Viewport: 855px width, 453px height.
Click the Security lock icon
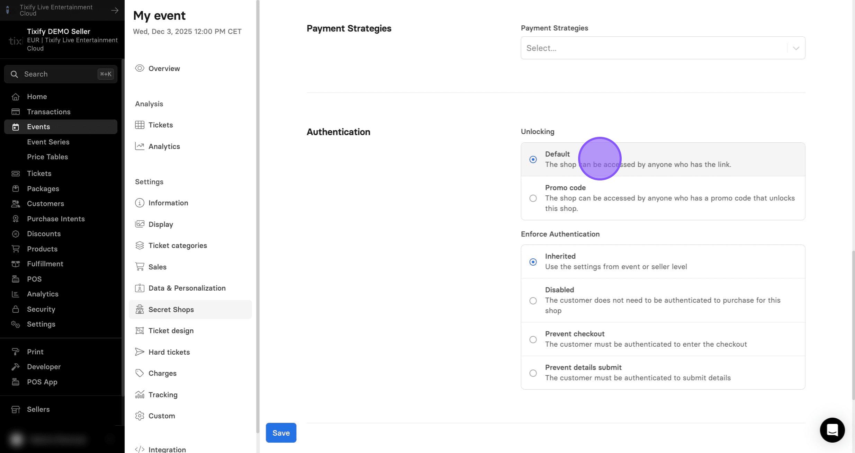[16, 309]
